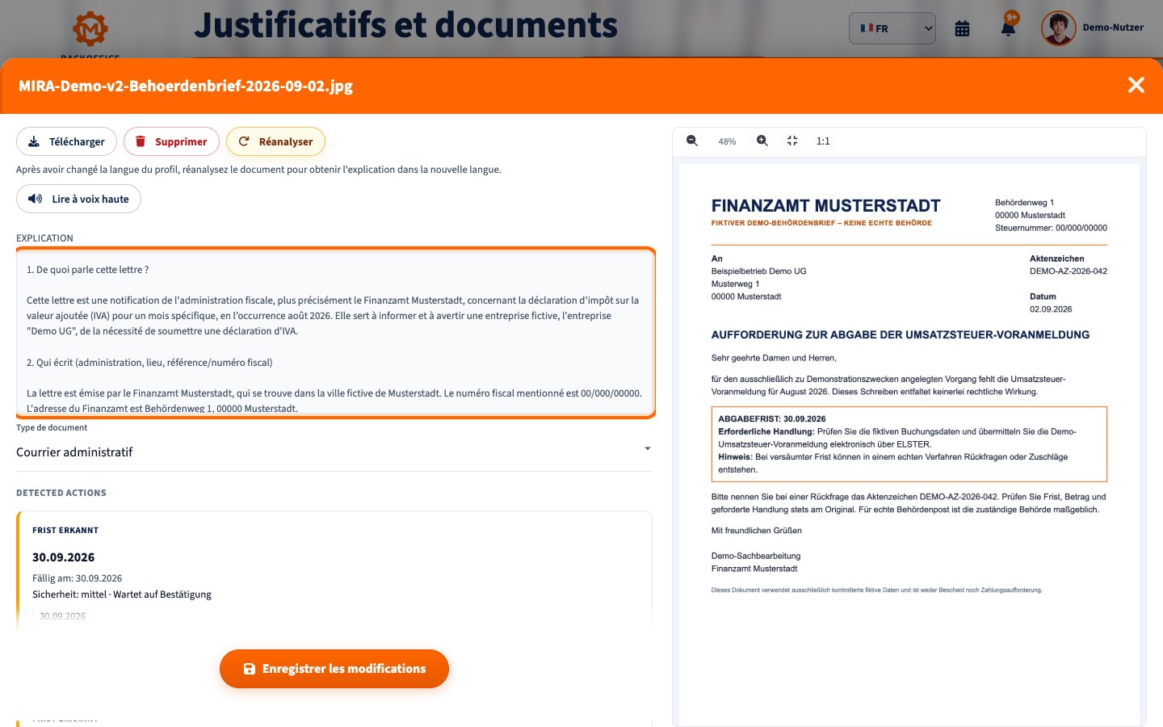Viewport: 1163px width, 727px height.
Task: Click the Supprimer button
Action: click(x=171, y=141)
